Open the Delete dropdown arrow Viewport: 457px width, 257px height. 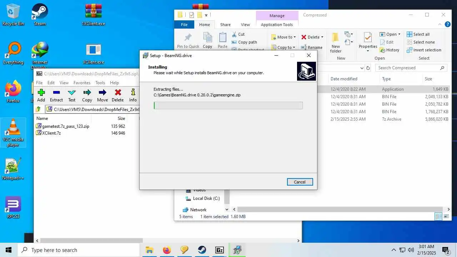tap(322, 37)
